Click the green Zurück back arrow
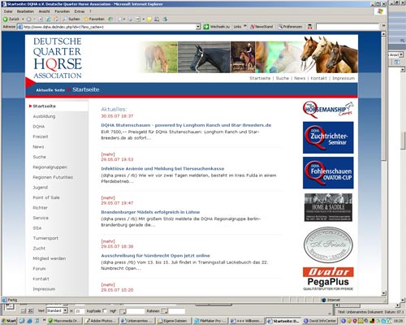 click(x=5, y=19)
